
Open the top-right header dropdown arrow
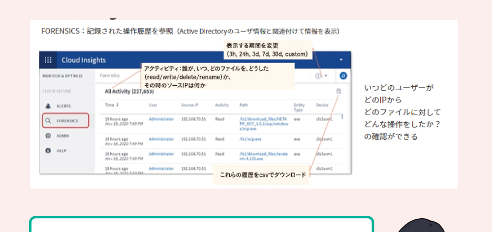coord(341,60)
